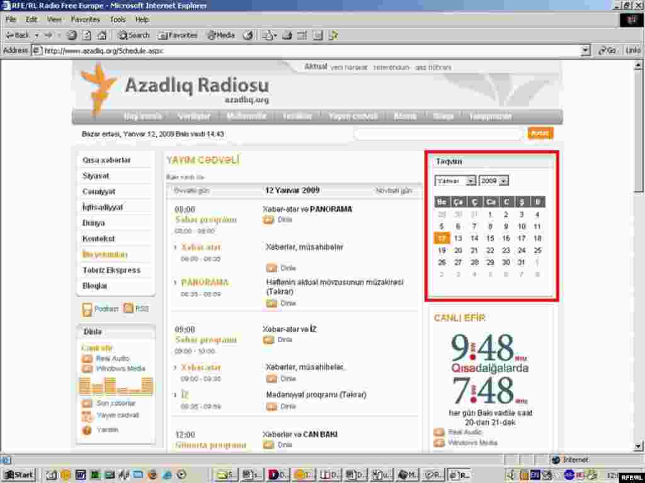The width and height of the screenshot is (645, 483).
Task: Click inside the site search input field
Action: tap(441, 133)
